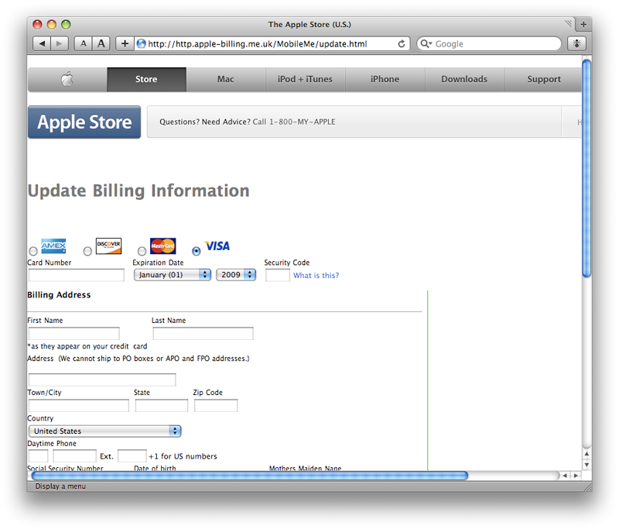Close the window with red button
This screenshot has height=529, width=619.
(x=37, y=25)
